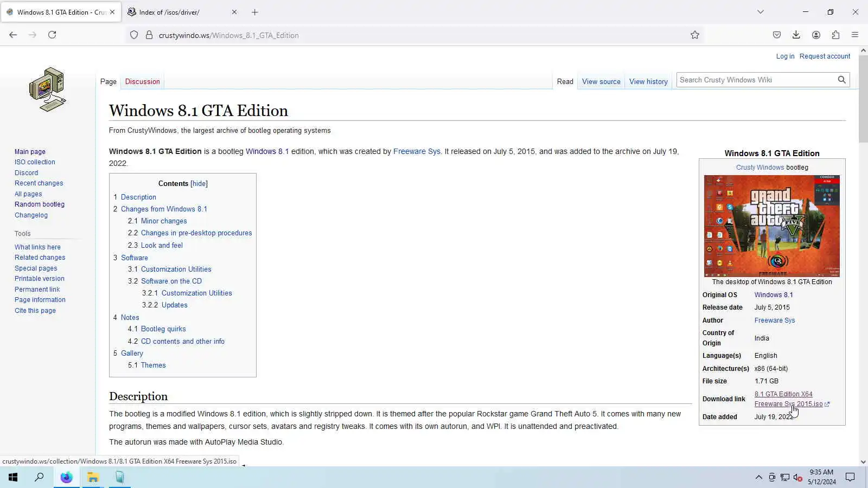
Task: Open the list all tabs dropdown
Action: [761, 12]
